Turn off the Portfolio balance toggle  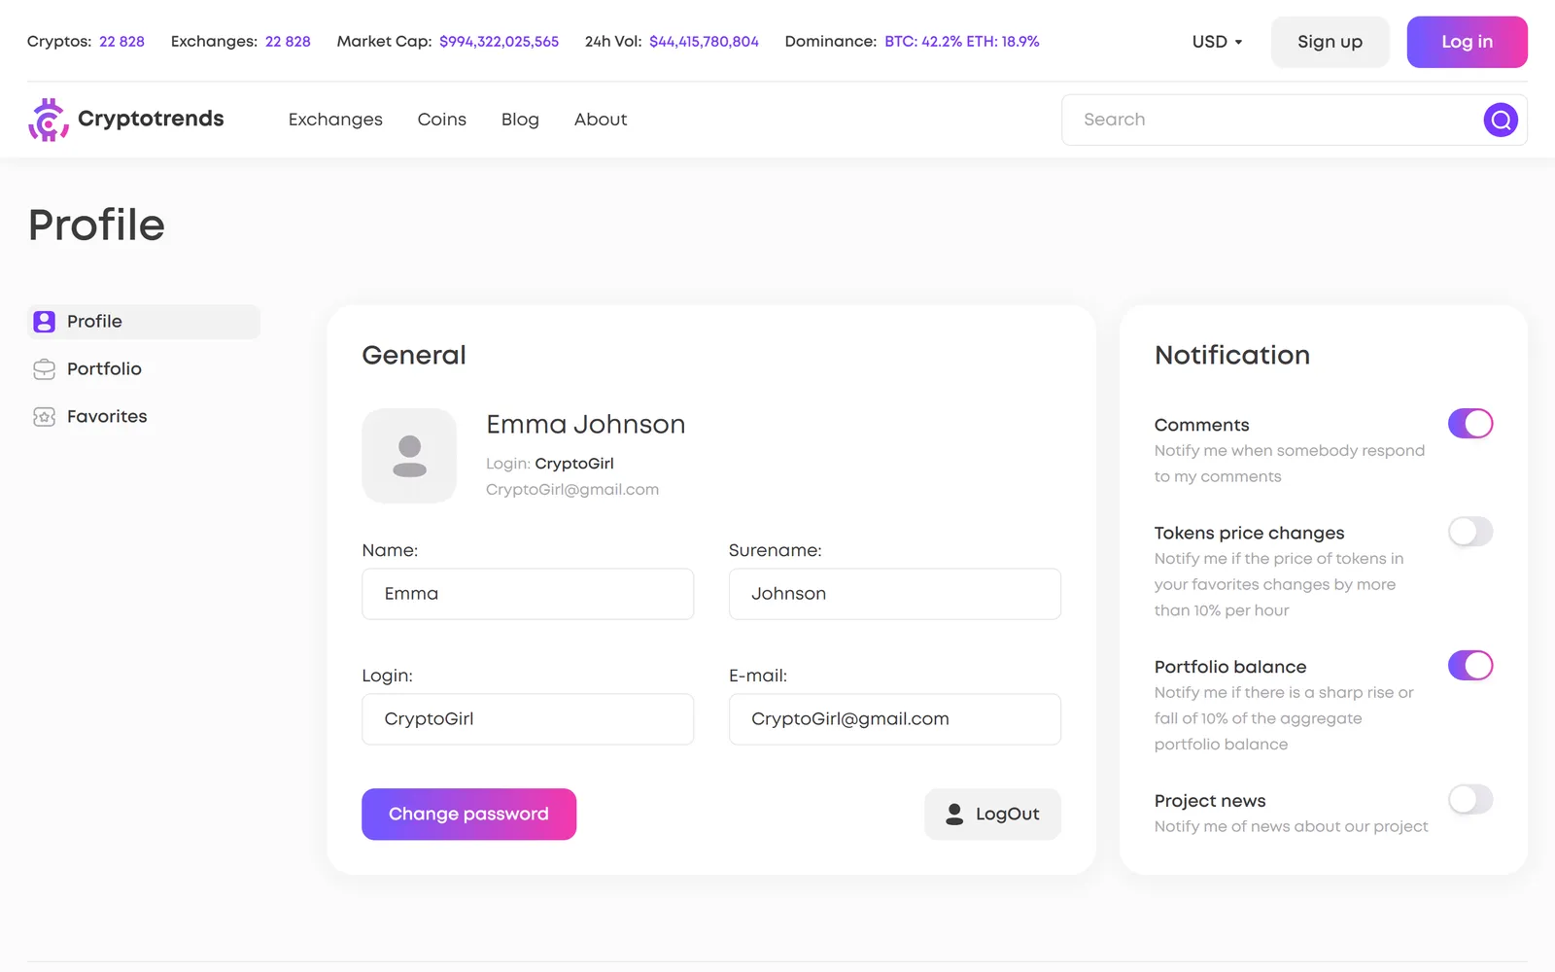1470,666
